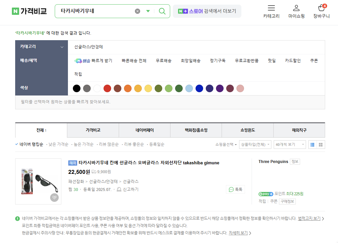338x243 pixels.
Task: Pick the pink color swatch
Action: 240,89
